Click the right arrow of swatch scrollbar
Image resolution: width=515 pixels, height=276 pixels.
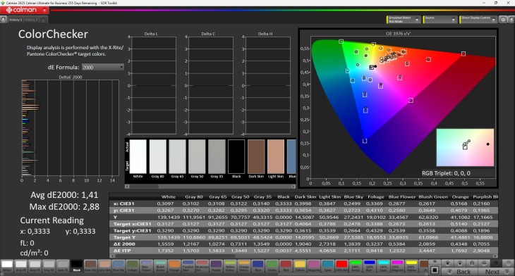pos(293,186)
